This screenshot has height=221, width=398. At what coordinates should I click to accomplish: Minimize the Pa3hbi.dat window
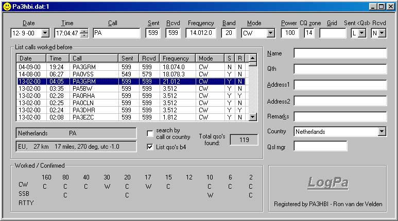pos(373,7)
